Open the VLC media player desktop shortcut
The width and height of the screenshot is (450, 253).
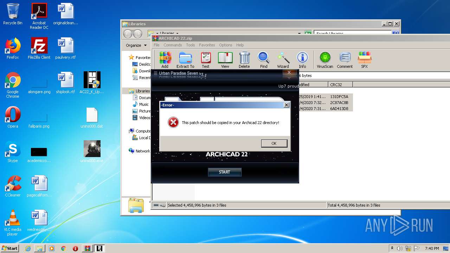pyautogui.click(x=13, y=223)
